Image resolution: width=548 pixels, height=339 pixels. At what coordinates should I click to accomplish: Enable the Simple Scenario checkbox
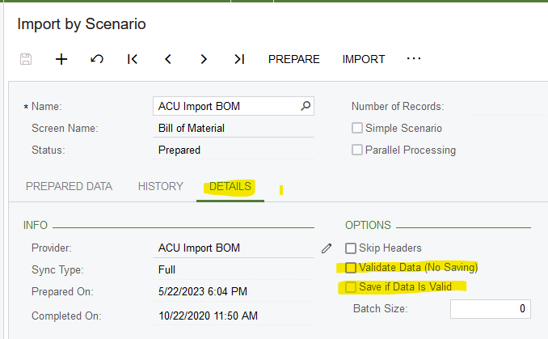356,128
